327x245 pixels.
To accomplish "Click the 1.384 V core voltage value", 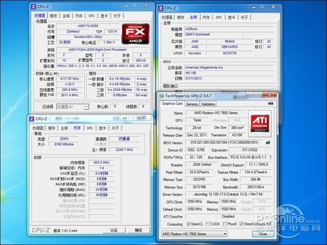I will click(109, 42).
